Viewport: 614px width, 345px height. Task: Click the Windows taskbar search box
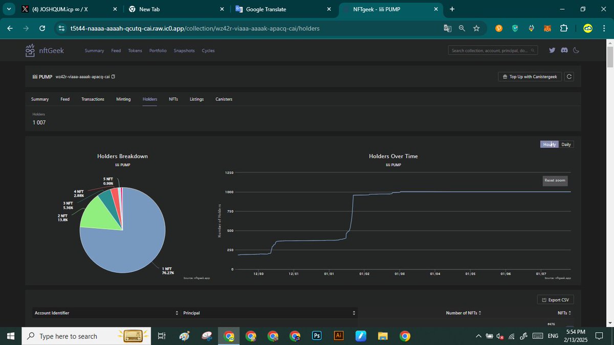[86, 336]
